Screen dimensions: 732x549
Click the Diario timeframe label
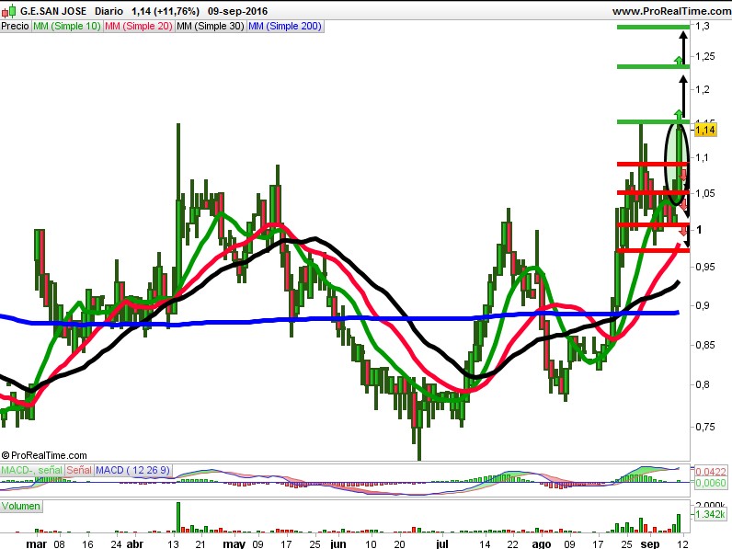[109, 11]
